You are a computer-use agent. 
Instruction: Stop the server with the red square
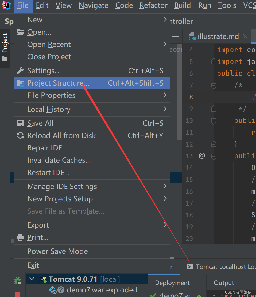click(x=18, y=294)
